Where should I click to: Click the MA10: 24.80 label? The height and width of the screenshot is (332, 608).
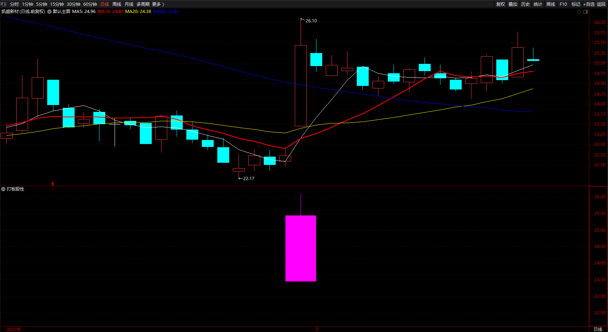pyautogui.click(x=110, y=12)
